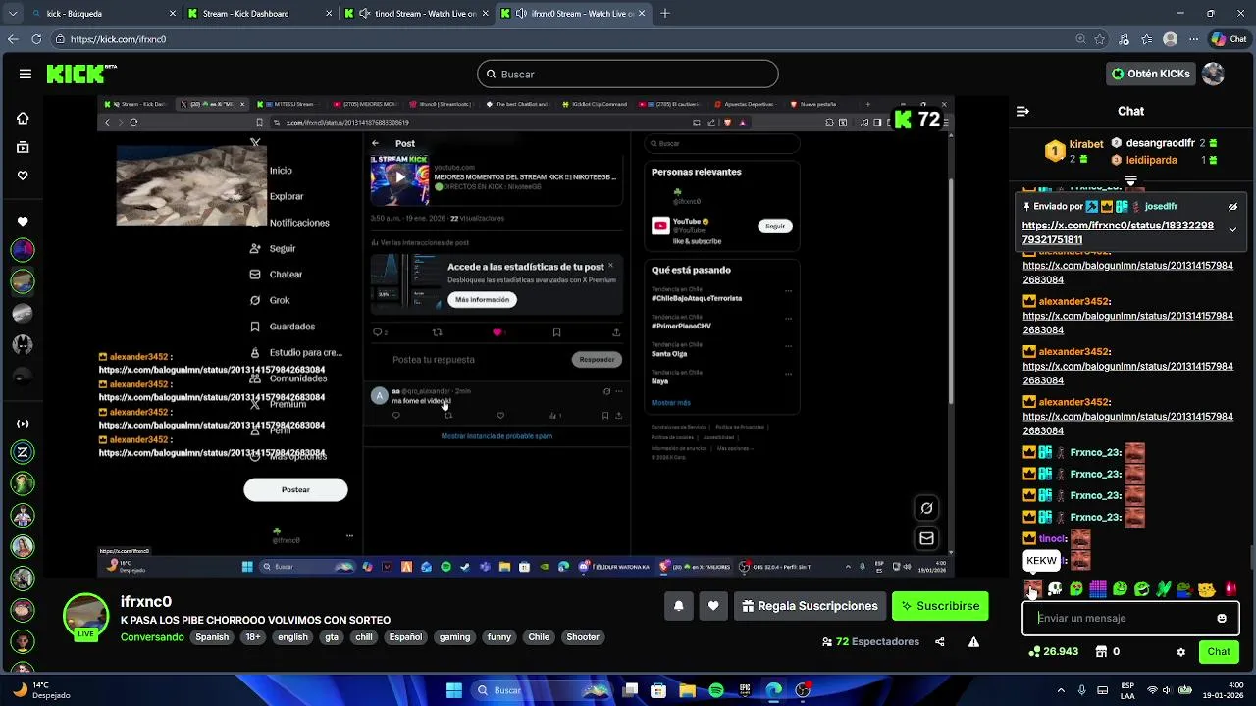
Task: Click the 72 Espectadores viewer count
Action: (x=870, y=641)
